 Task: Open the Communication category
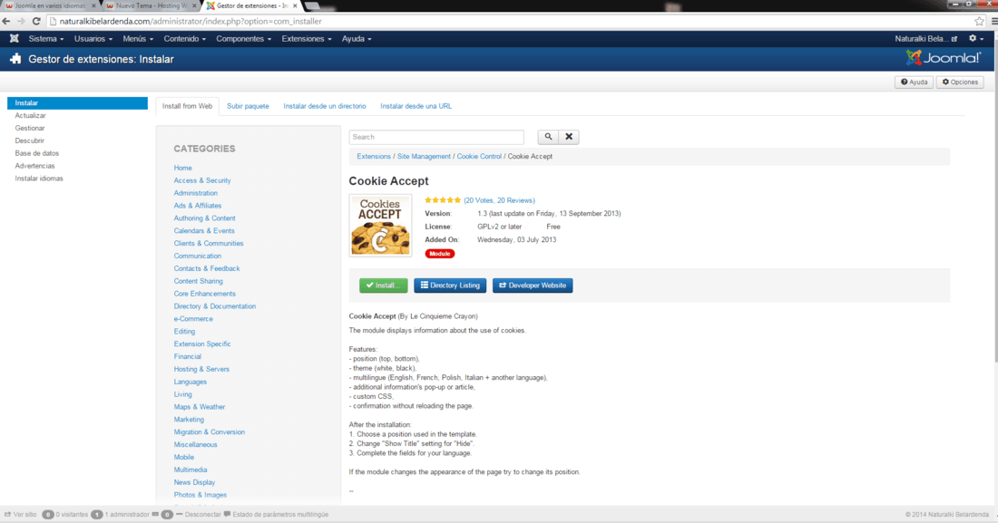coord(197,257)
